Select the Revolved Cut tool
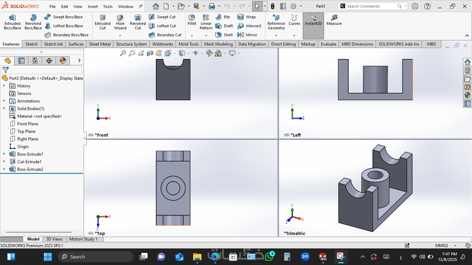 (138, 22)
